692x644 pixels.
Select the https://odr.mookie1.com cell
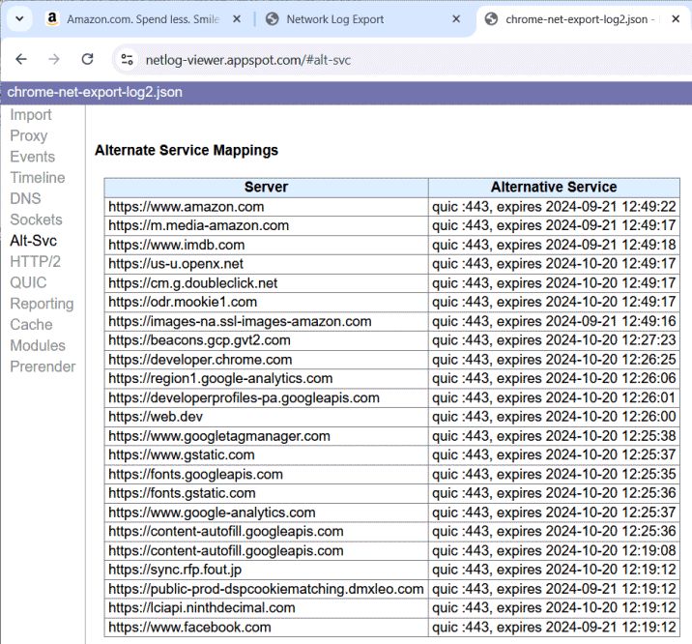coord(266,302)
